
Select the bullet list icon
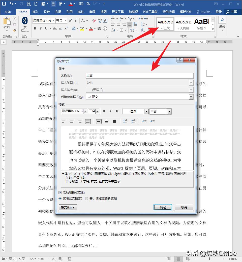(112, 19)
